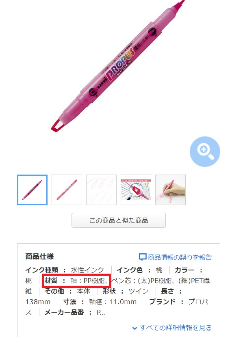This screenshot has height=337, width=232.
Task: Click the 寸法 軸径：11.0mm spec
Action: tap(100, 302)
